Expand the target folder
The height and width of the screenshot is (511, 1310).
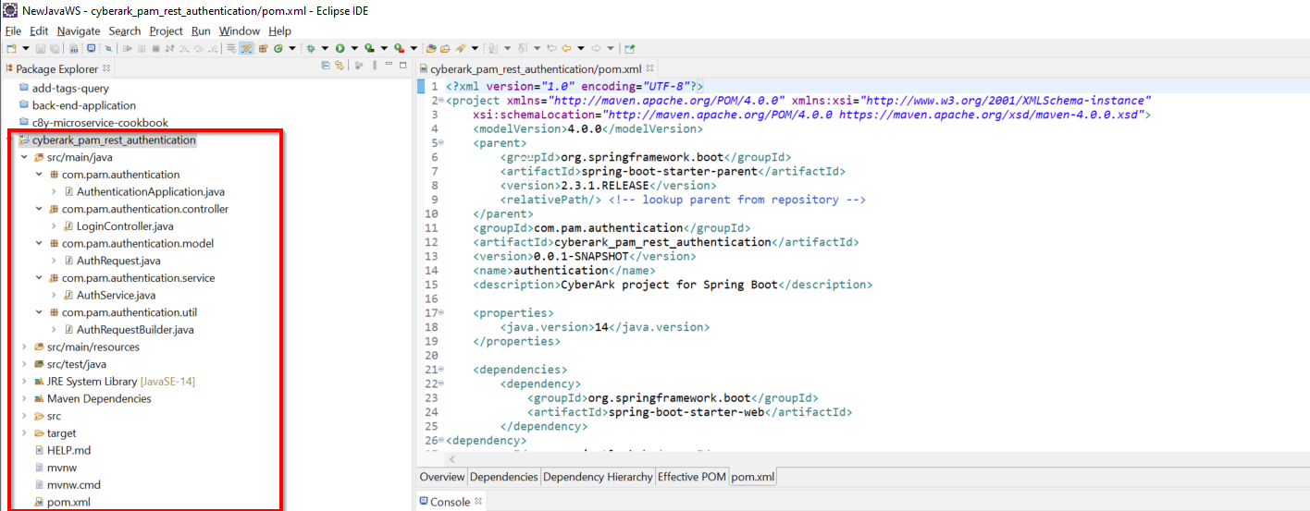[x=25, y=433]
